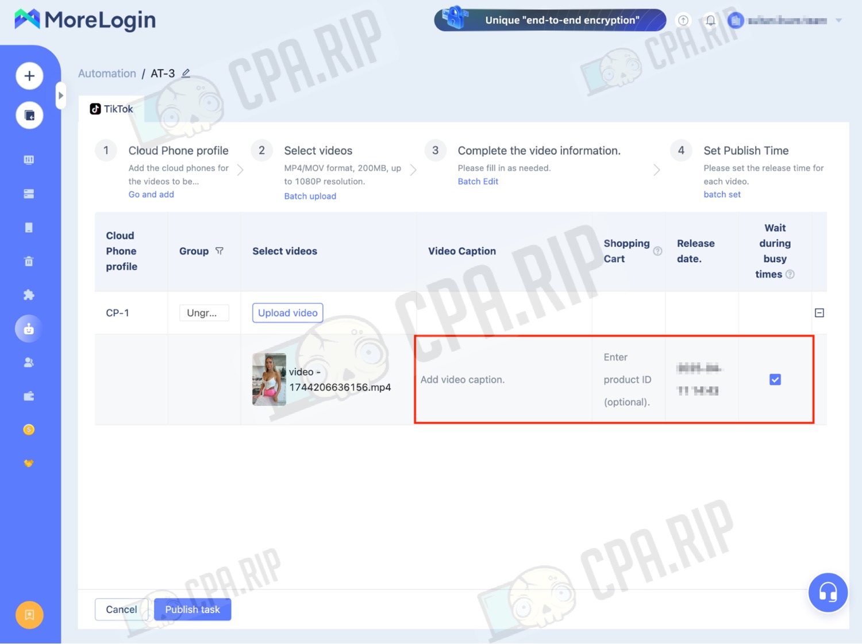
Task: Click the Publish task button
Action: 193,609
